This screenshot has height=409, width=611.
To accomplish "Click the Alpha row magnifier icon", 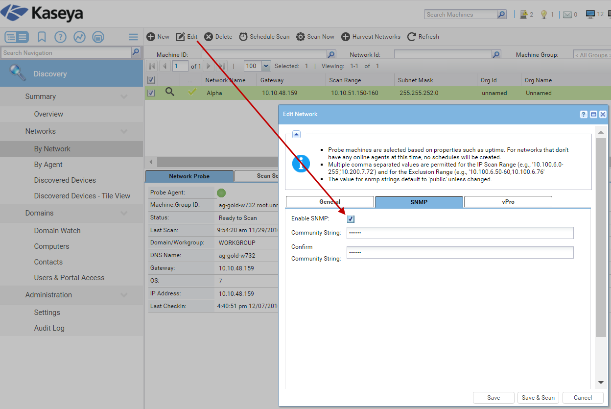I will tap(169, 92).
